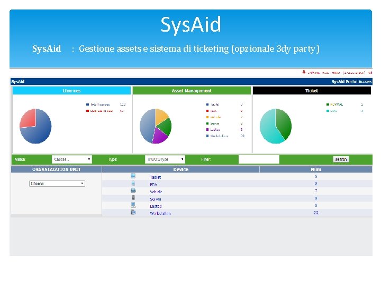
Task: Open the Type dropdown showing IP/OS/Type
Action: pyautogui.click(x=165, y=159)
